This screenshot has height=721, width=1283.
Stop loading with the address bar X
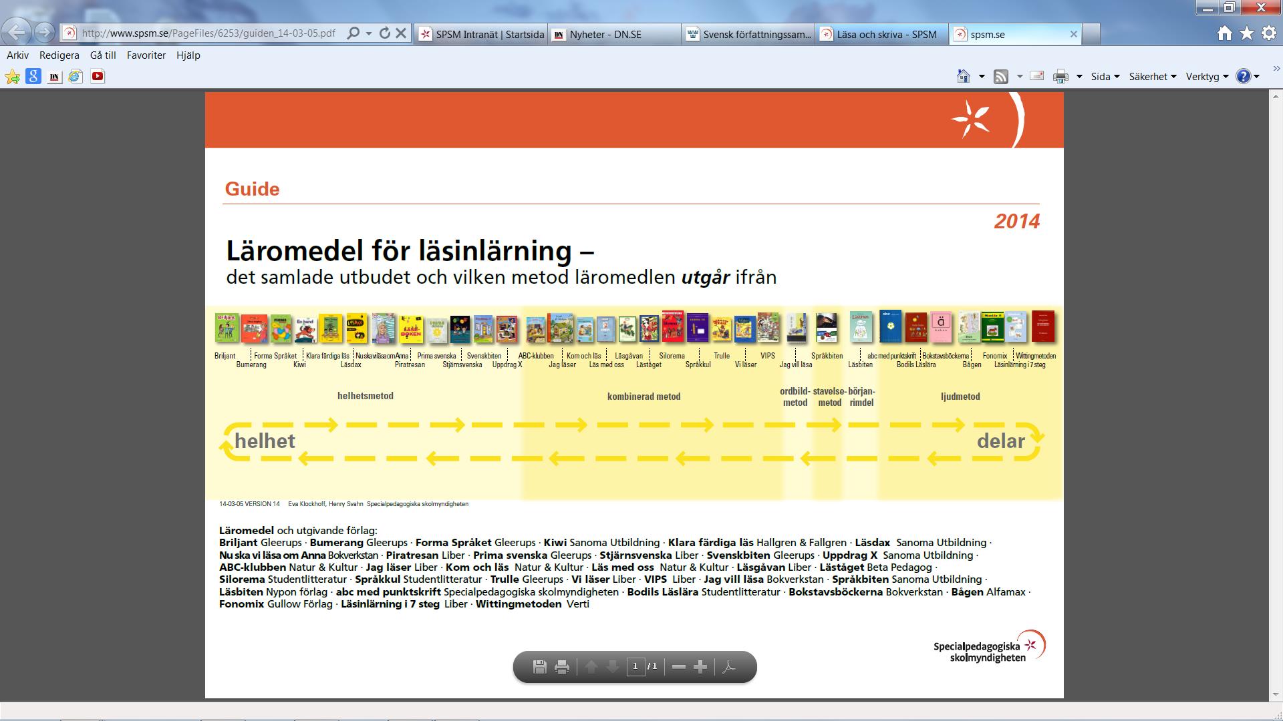pyautogui.click(x=401, y=33)
